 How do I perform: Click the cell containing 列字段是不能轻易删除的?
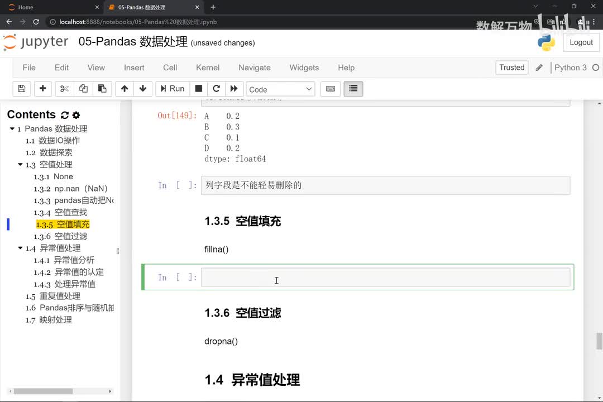click(x=385, y=185)
